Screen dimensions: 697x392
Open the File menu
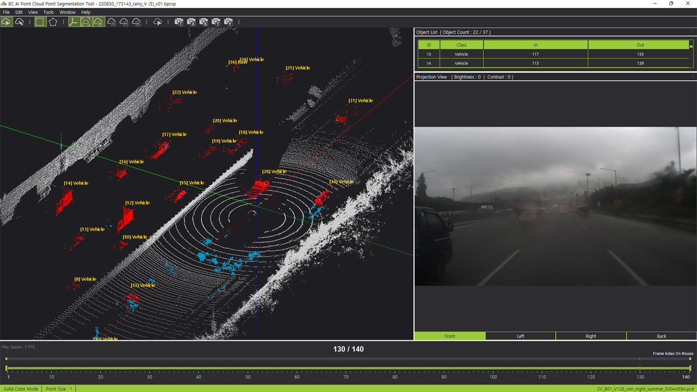coord(6,12)
